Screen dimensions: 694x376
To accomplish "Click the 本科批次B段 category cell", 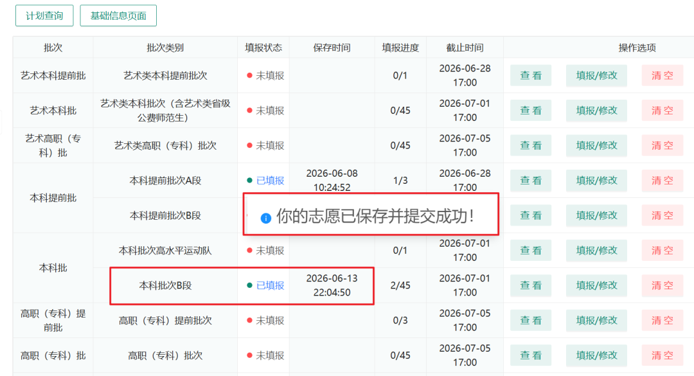I will (165, 285).
